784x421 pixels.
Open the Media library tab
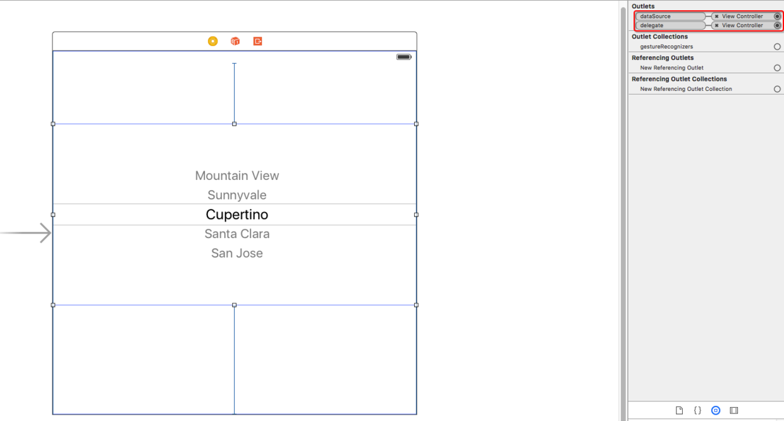pyautogui.click(x=734, y=410)
